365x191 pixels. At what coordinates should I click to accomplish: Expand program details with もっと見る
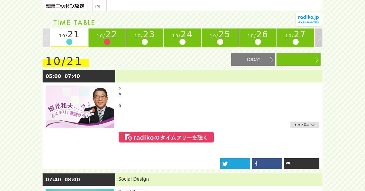pos(305,125)
